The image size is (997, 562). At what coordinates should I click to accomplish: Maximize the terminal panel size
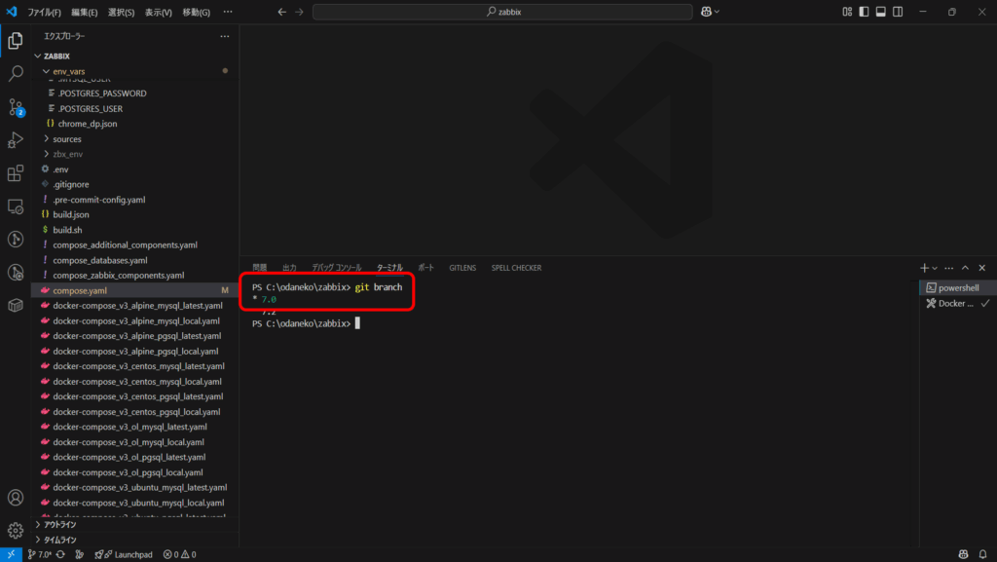point(965,268)
